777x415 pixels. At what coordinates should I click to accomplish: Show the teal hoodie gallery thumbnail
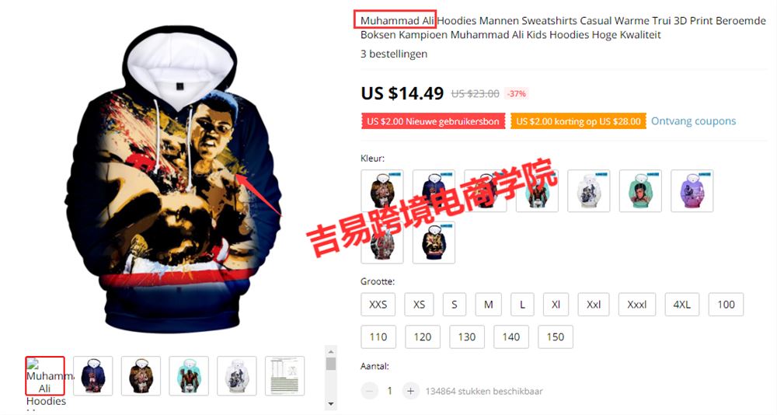point(189,376)
